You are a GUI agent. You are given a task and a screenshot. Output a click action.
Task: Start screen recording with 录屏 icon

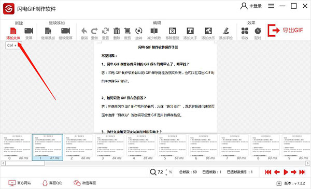[29, 31]
